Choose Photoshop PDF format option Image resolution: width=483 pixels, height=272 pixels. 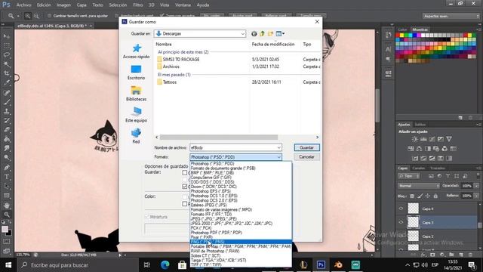pyautogui.click(x=241, y=233)
